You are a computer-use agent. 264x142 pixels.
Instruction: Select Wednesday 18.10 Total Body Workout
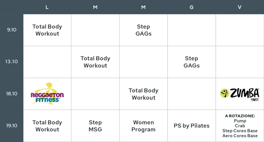tap(143, 94)
